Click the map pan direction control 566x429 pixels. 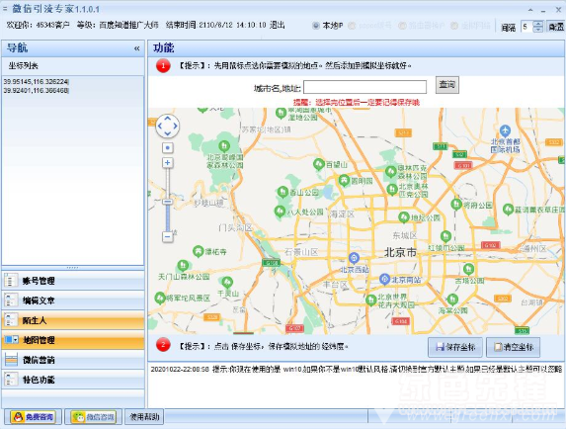point(168,126)
